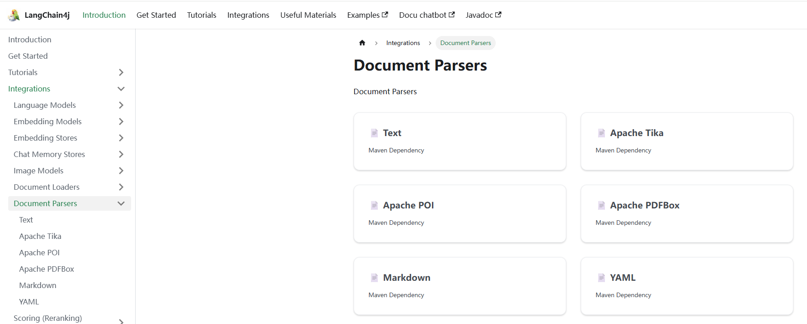Image resolution: width=807 pixels, height=324 pixels.
Task: Open the Markdown card heading
Action: [x=406, y=278]
